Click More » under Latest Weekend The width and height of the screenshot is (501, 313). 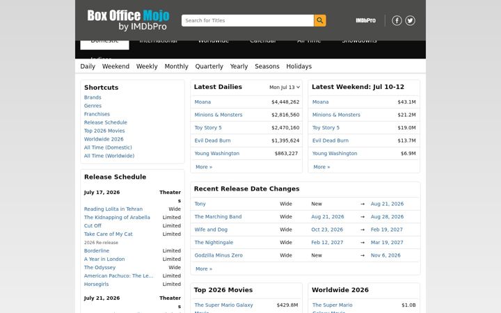[321, 167]
